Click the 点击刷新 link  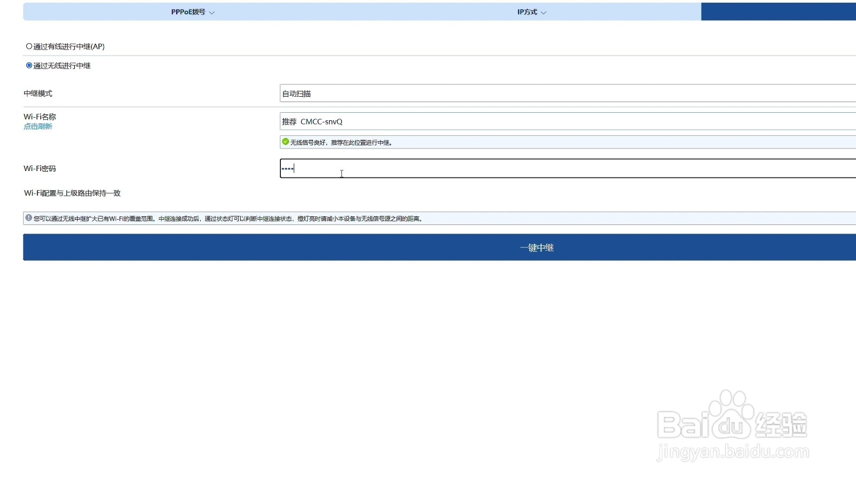38,127
